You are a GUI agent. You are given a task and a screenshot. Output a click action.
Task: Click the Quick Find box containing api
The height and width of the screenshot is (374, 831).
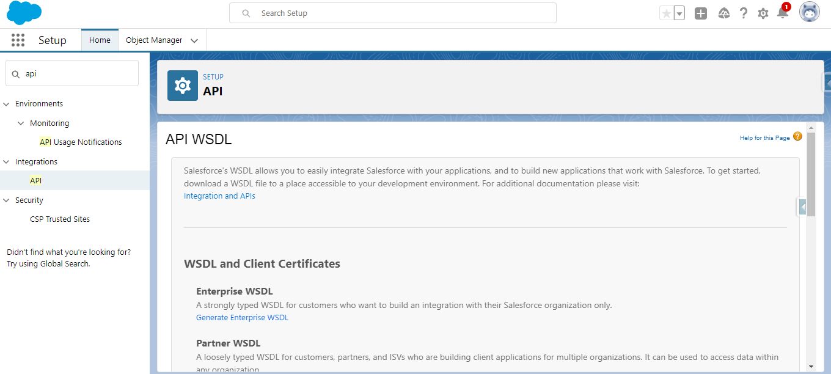(72, 73)
